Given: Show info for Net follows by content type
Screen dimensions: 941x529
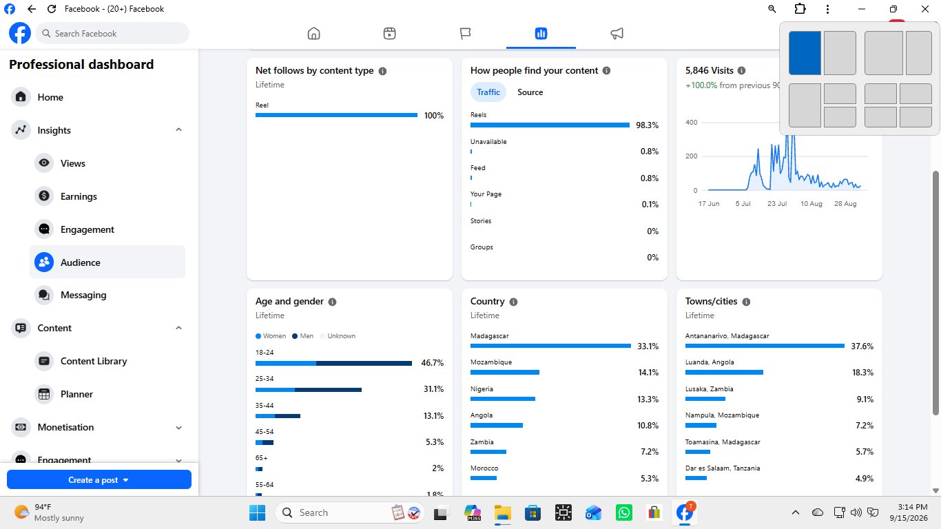Looking at the screenshot, I should (382, 71).
